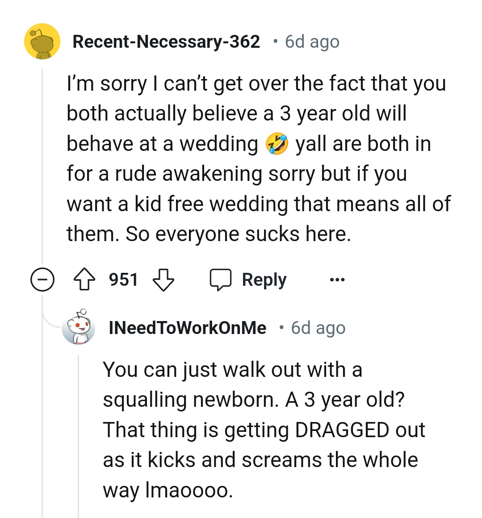Click the rolling-laughing emoji in the comment
482x518 pixels.
pos(277,144)
